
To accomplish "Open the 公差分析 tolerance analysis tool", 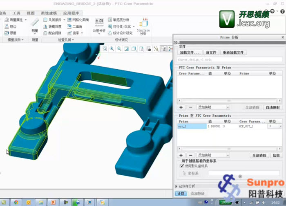I will pos(99,26).
